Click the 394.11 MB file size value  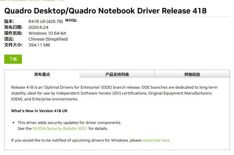[x=39, y=45]
